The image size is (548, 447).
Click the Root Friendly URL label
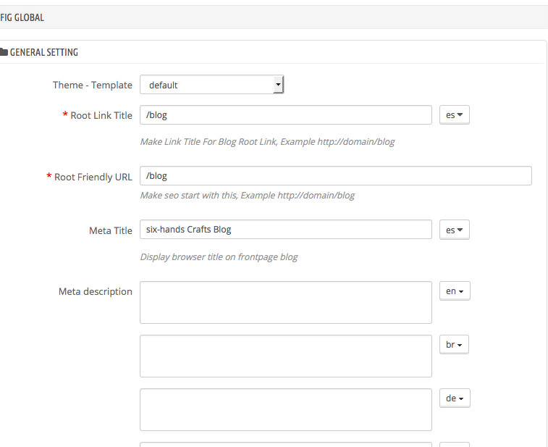(93, 177)
